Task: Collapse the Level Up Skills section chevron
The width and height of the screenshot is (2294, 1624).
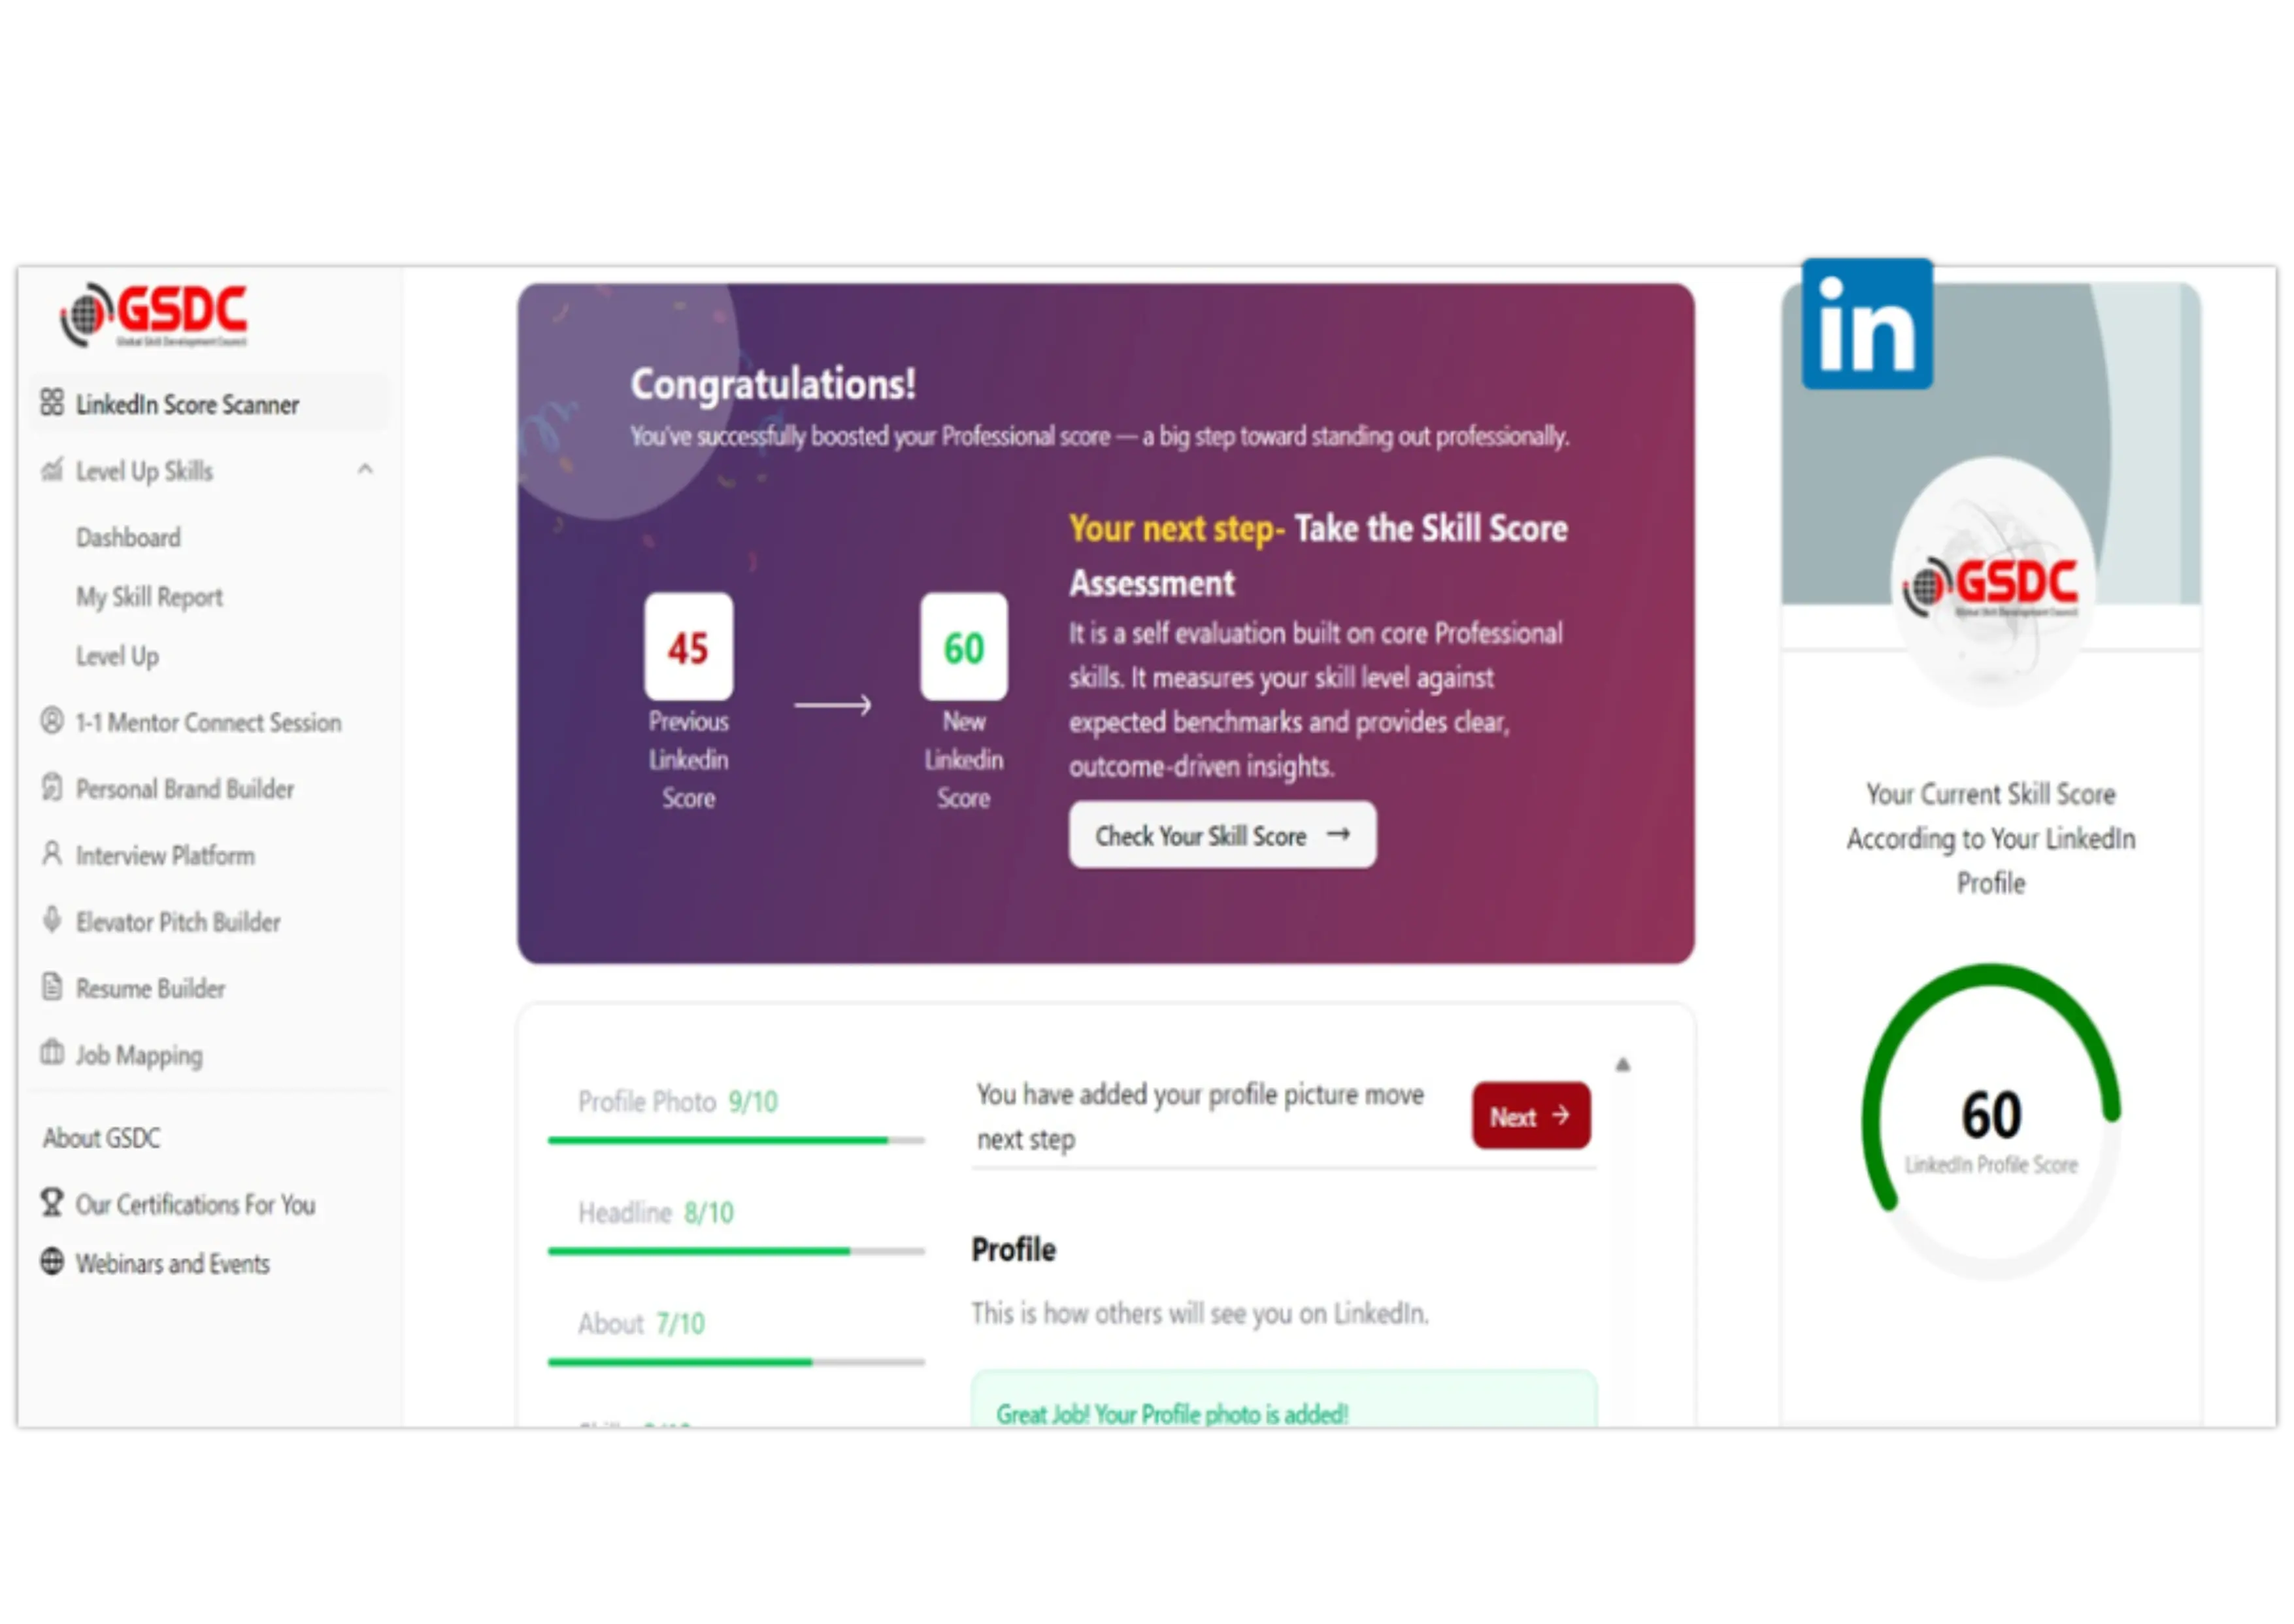Action: tap(365, 469)
